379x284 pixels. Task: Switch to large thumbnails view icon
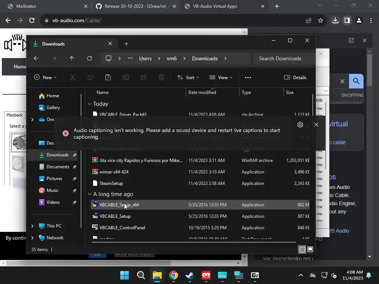[x=310, y=249]
